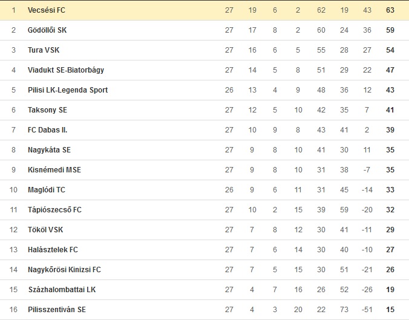This screenshot has width=409, height=320.
Task: Select Tura VSK in the standings
Action: 44,50
